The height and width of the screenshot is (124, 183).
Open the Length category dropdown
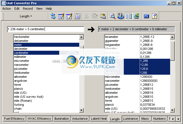(x=26, y=16)
